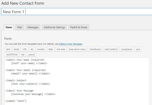Insert a drop-down menu tag
This screenshot has height=105, width=152.
pyautogui.click(x=77, y=49)
